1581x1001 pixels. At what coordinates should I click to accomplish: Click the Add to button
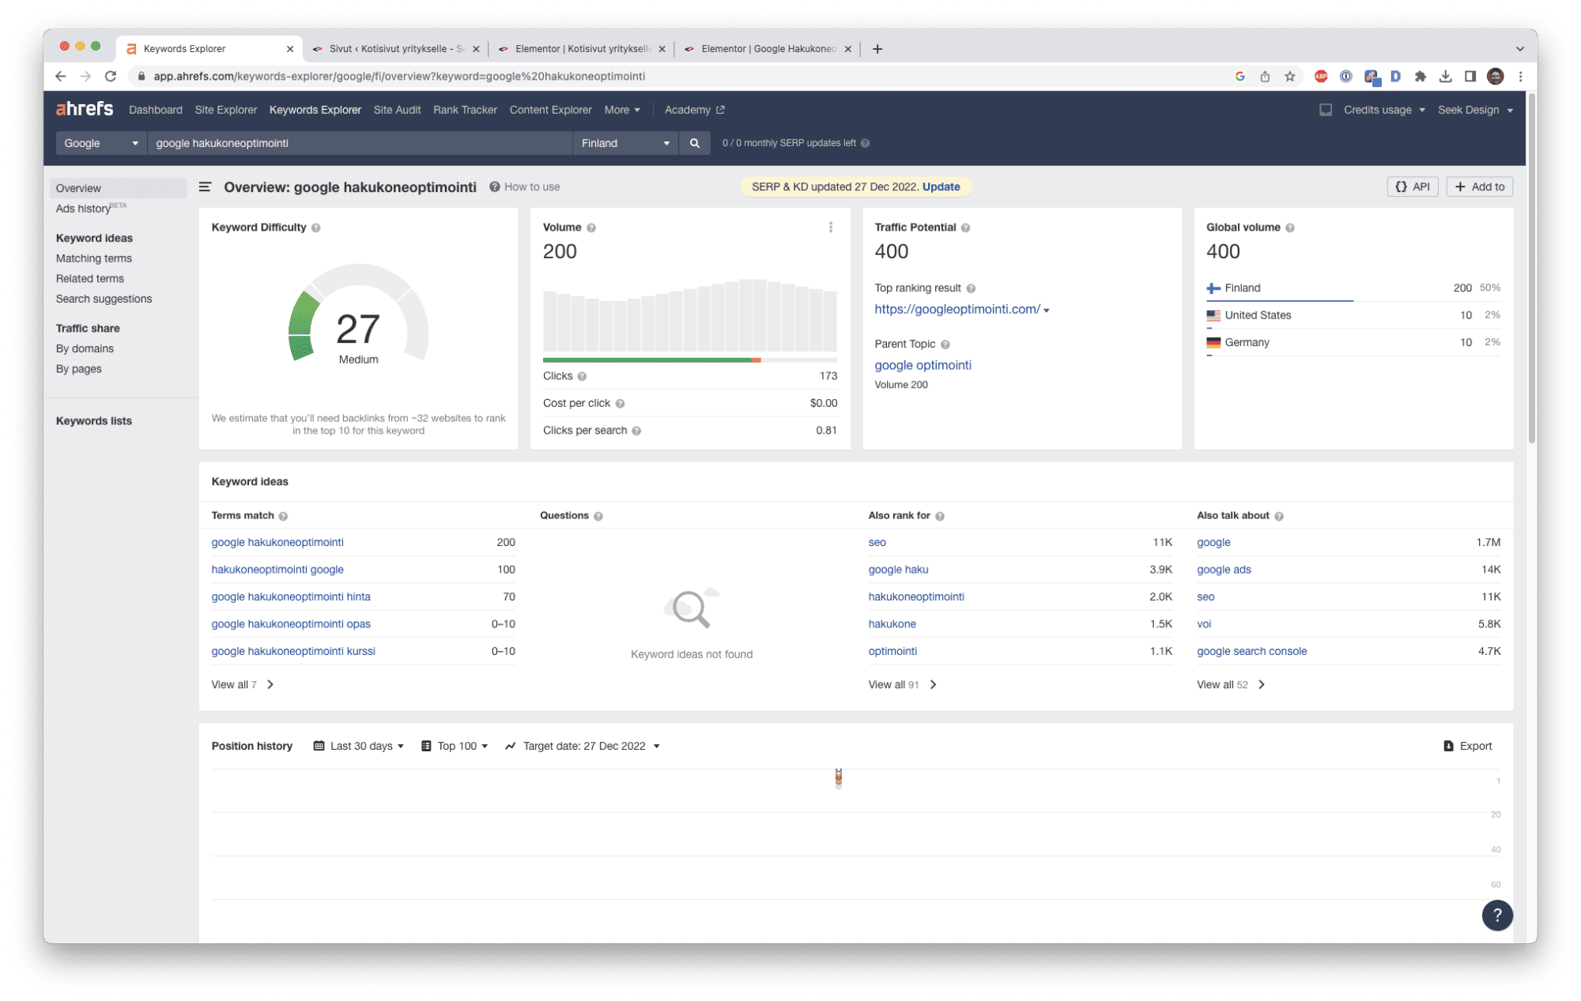[1479, 187]
